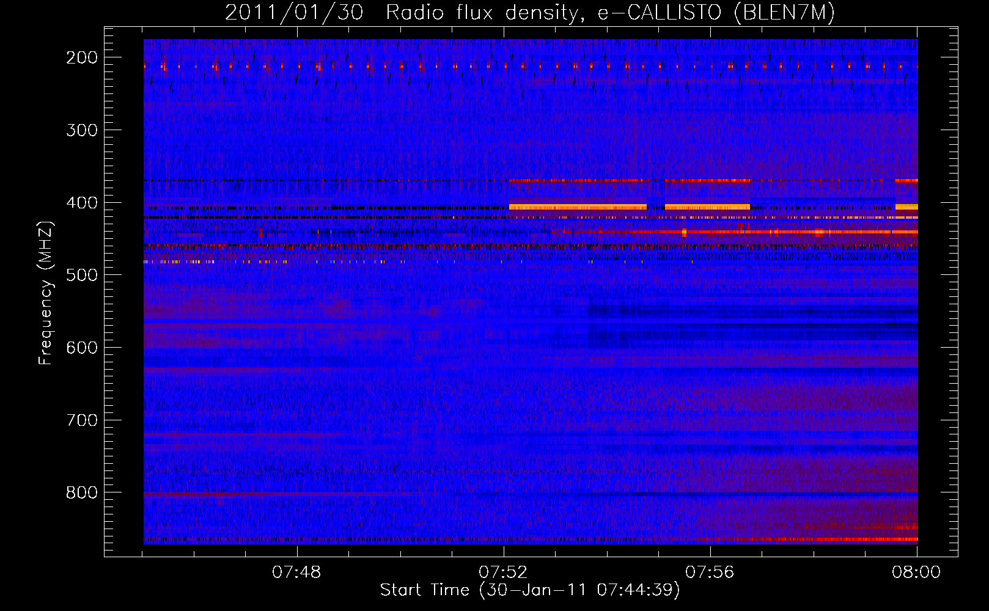989x611 pixels.
Task: Select the 300 frequency tick label
Action: (82, 130)
